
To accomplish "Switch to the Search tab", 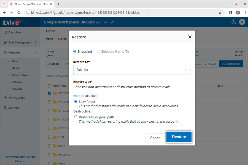I will [62, 39].
